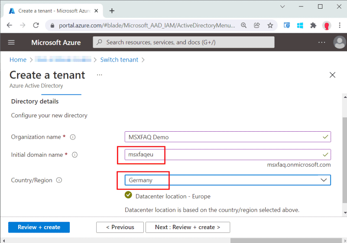The width and height of the screenshot is (347, 243).
Task: Click the Windows logo extension icon
Action: [x=300, y=26]
